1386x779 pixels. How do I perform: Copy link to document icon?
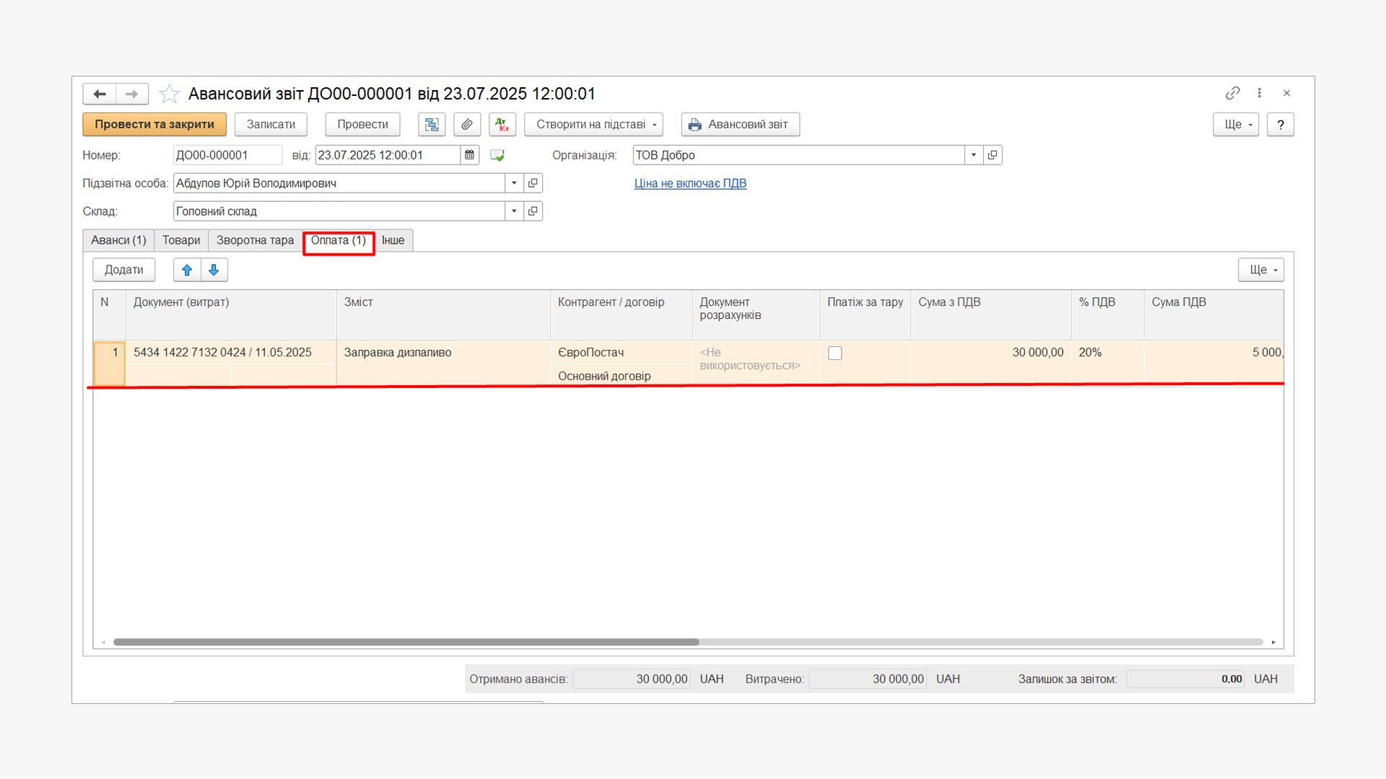pyautogui.click(x=1232, y=93)
